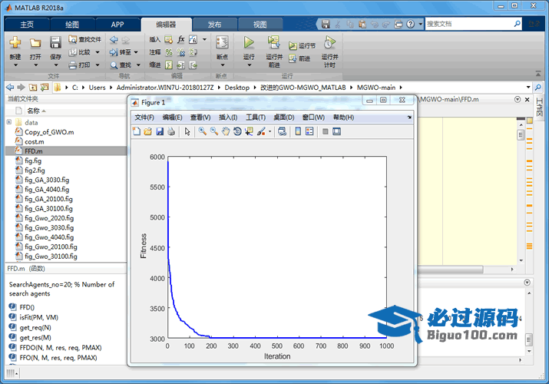Open the Figure 1 File menu
Image resolution: width=549 pixels, height=384 pixels.
click(x=144, y=118)
